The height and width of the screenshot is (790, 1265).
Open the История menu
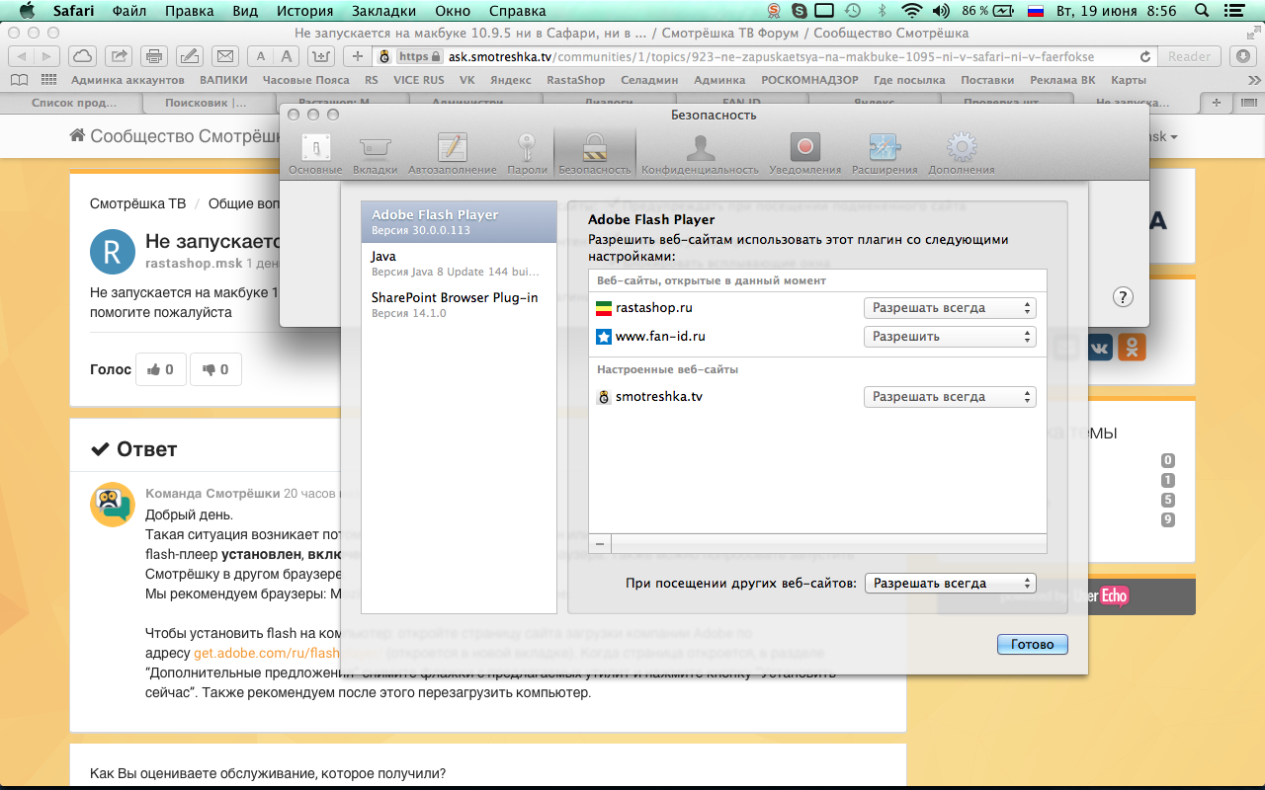coord(304,11)
